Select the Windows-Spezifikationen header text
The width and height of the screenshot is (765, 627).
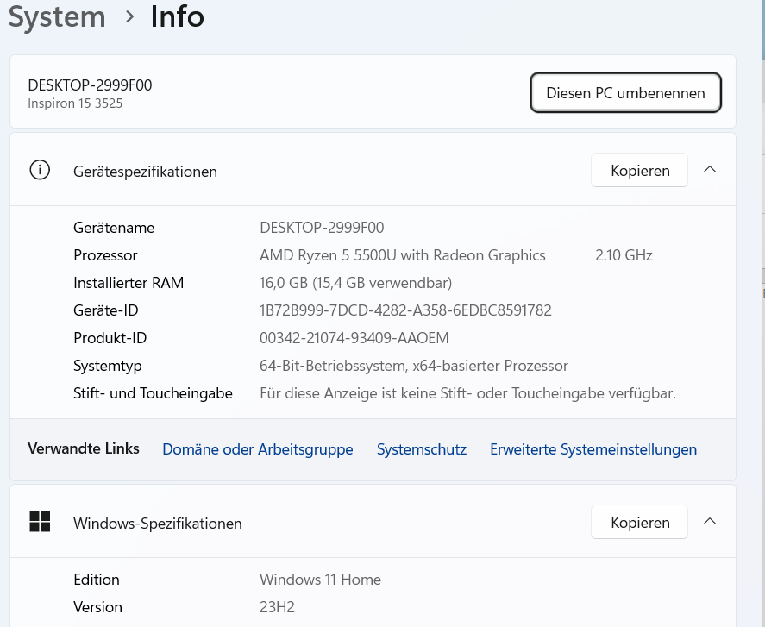point(158,524)
